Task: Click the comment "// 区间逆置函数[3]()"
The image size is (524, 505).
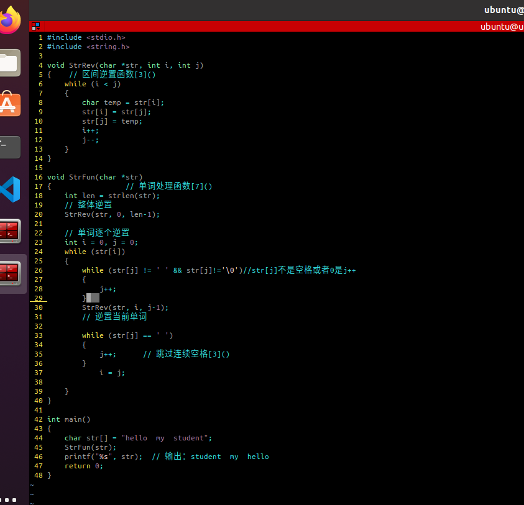Action: click(x=113, y=75)
